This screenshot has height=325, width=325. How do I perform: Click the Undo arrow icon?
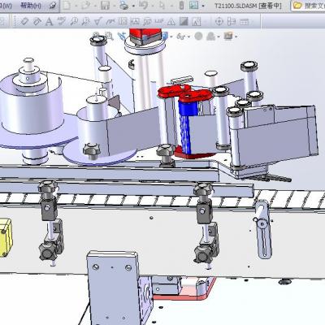click(144, 5)
